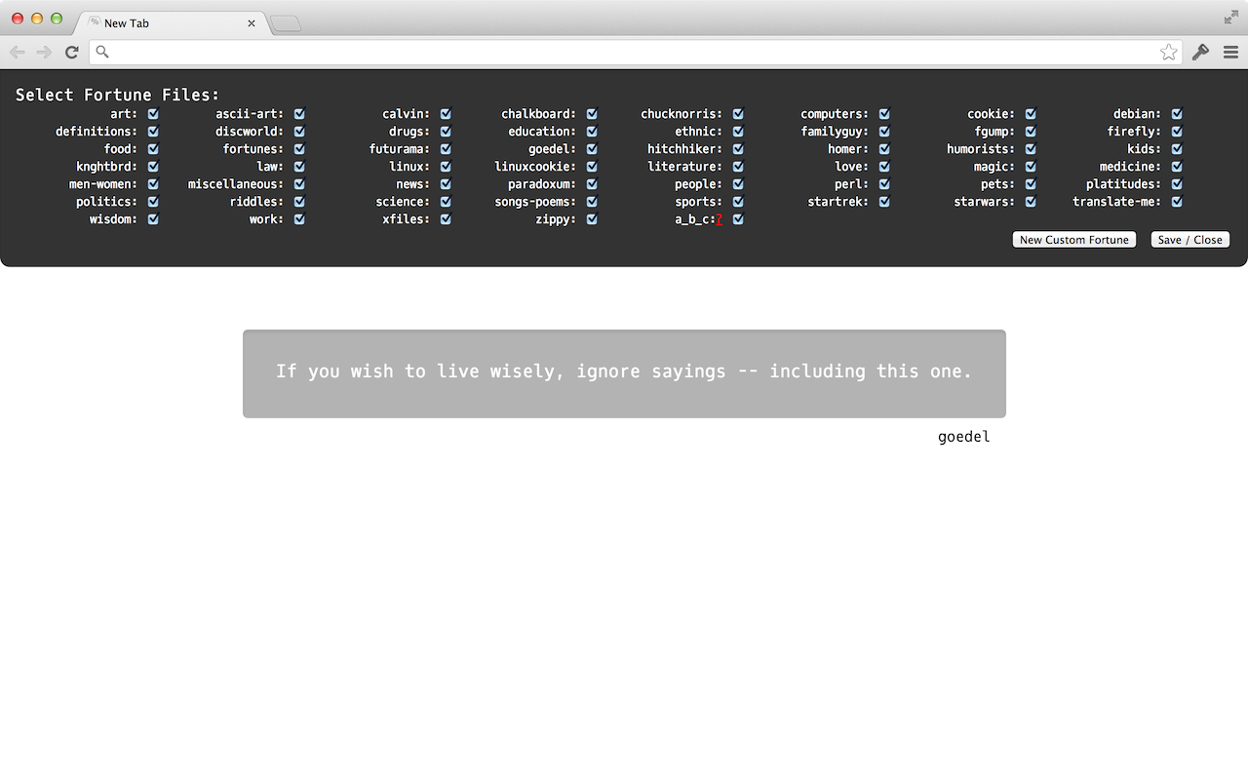Viewport: 1248px width, 780px height.
Task: Bookmark this page with the star icon
Action: point(1169,53)
